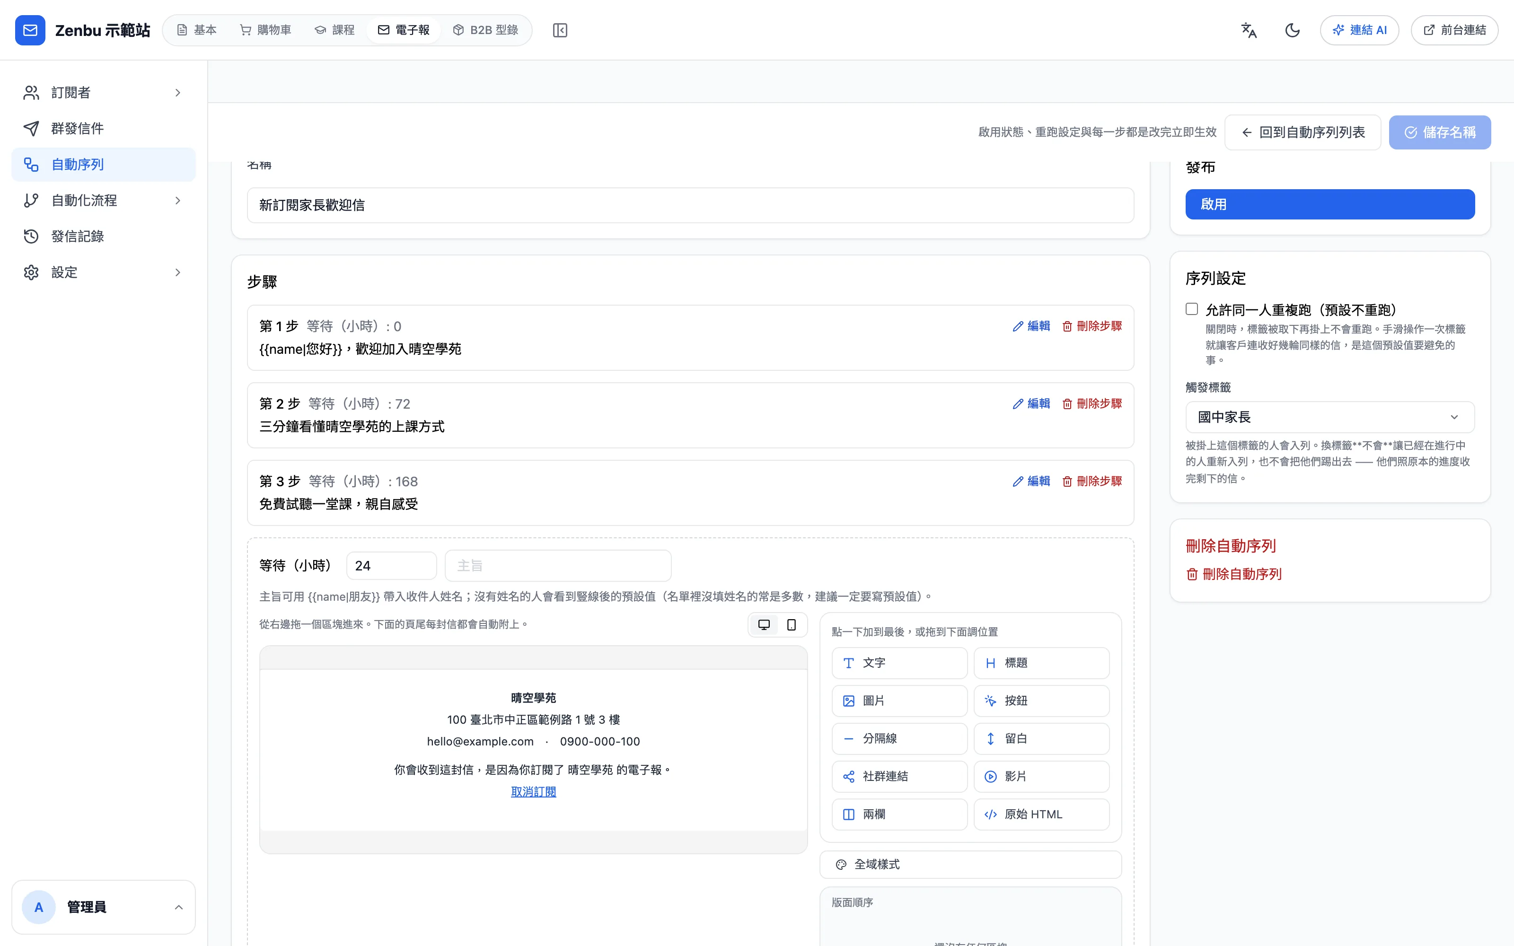Switch to the 基本 tab
This screenshot has width=1514, height=946.
click(196, 30)
